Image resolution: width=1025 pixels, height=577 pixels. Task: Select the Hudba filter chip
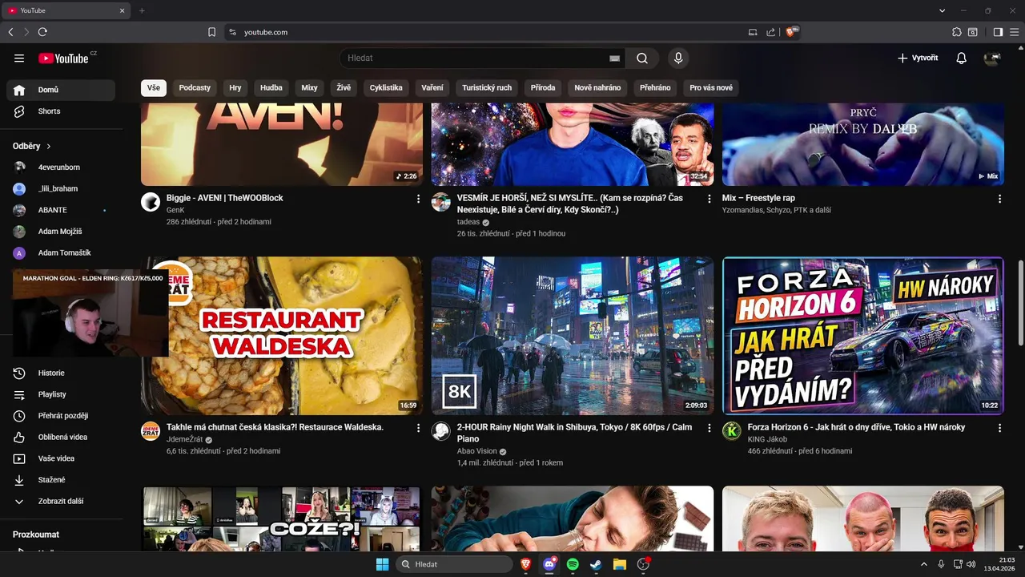pos(271,87)
